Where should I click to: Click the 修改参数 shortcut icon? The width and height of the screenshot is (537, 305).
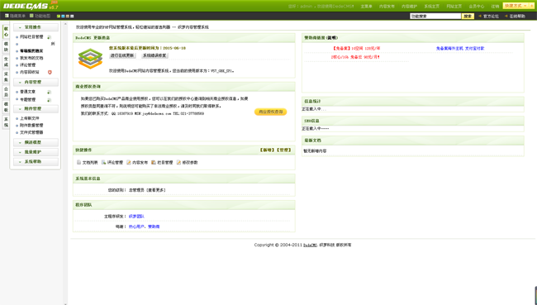click(178, 163)
